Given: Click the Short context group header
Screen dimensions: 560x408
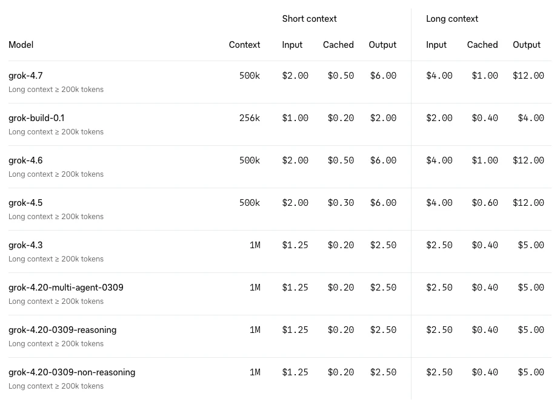Looking at the screenshot, I should pos(309,19).
